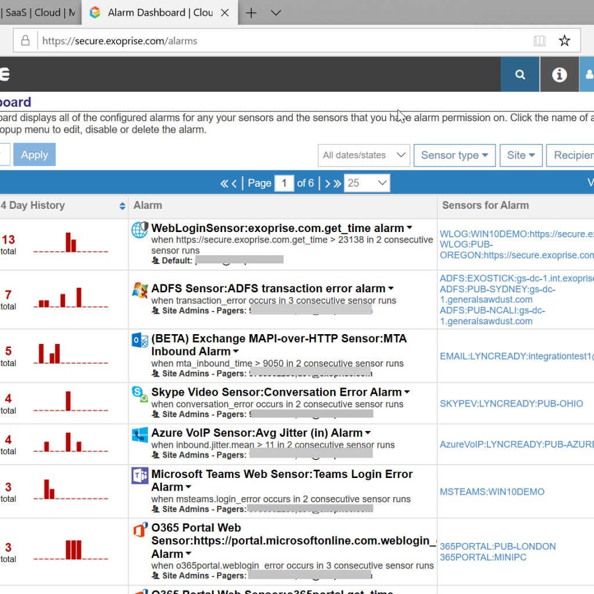This screenshot has height=594, width=594.
Task: Sort by Day History column arrows
Action: [x=122, y=206]
